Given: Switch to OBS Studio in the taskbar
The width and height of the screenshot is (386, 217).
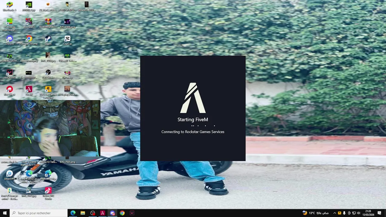Looking at the screenshot, I should [93, 213].
